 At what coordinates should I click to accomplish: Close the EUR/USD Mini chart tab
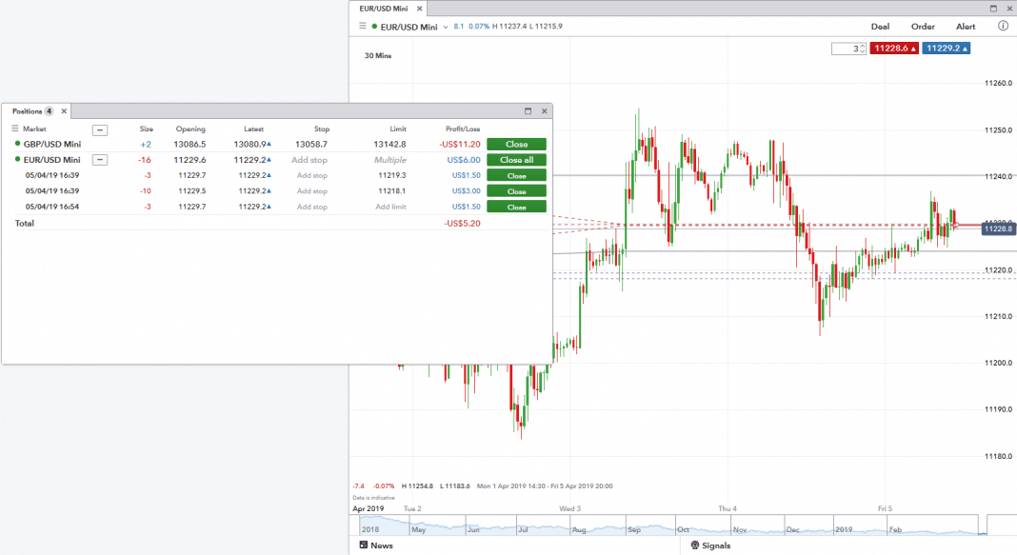[415, 9]
